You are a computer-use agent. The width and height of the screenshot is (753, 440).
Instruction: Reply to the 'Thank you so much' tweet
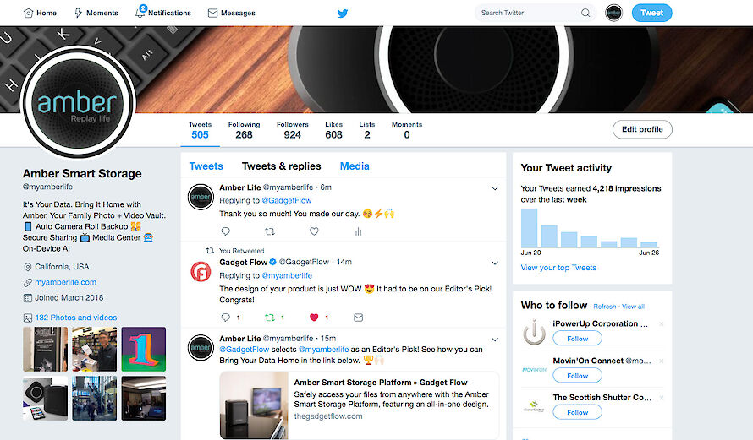click(225, 231)
